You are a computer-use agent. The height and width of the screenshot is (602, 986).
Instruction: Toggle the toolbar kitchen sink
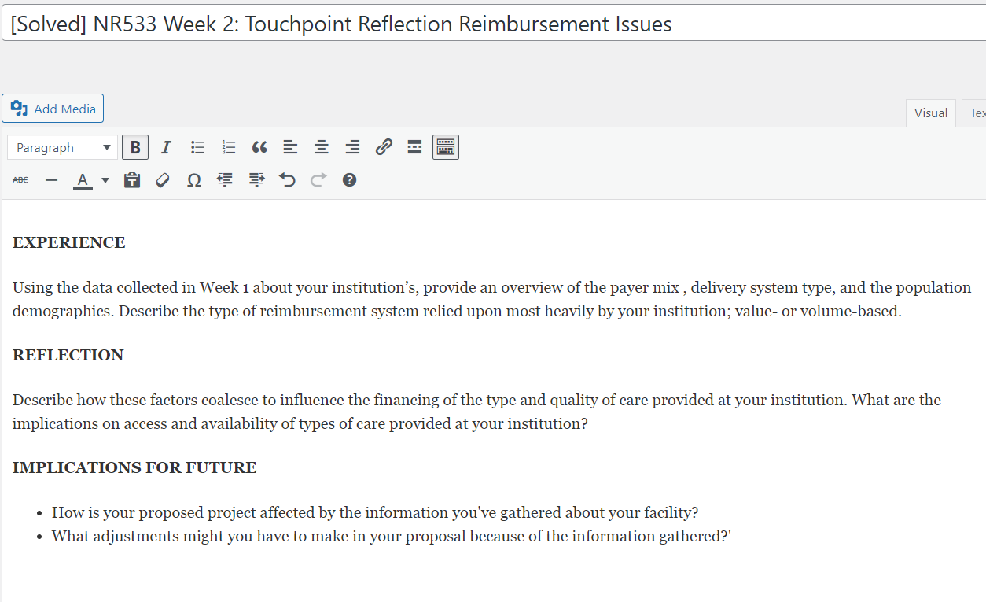(446, 147)
